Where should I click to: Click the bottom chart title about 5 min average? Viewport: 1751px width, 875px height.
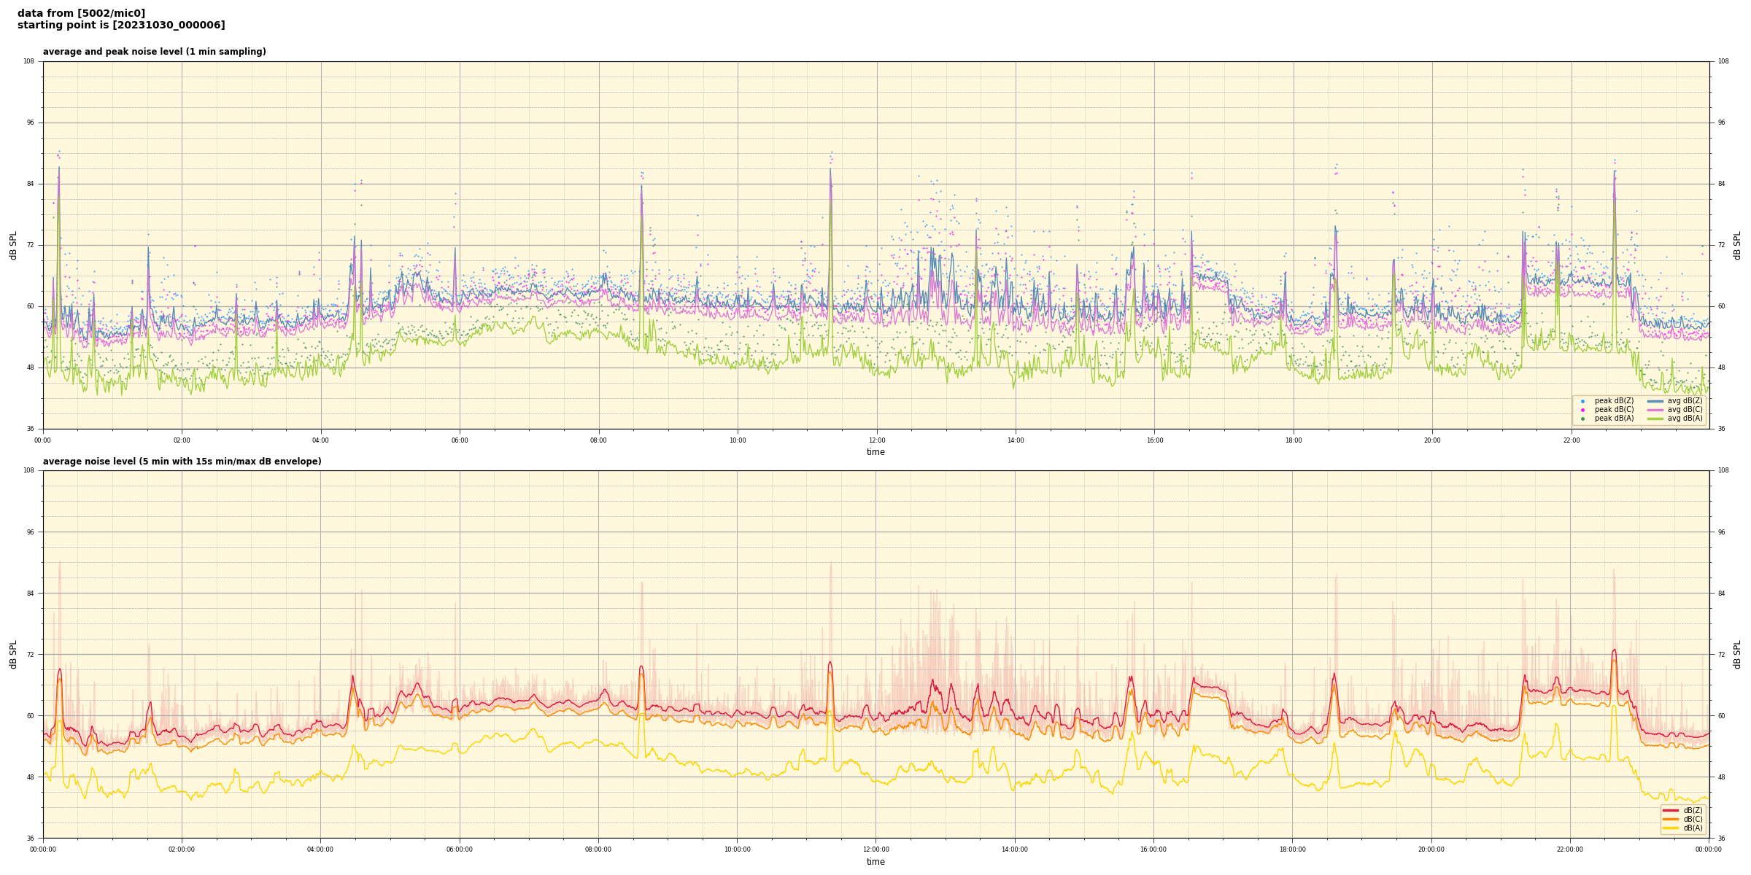pos(182,462)
